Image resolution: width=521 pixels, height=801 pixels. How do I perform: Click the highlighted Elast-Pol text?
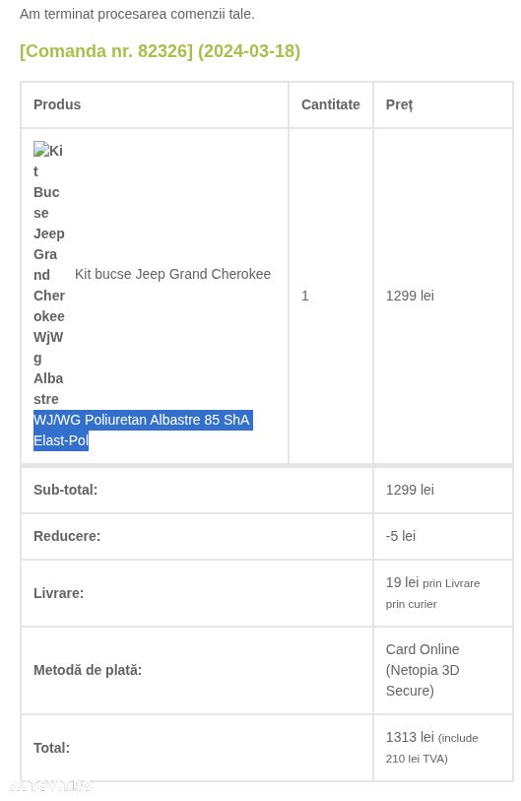click(61, 440)
